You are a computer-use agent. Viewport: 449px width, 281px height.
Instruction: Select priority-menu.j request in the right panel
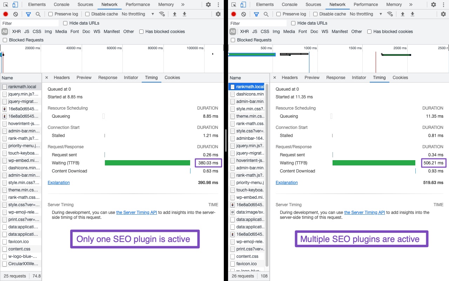[247, 183]
